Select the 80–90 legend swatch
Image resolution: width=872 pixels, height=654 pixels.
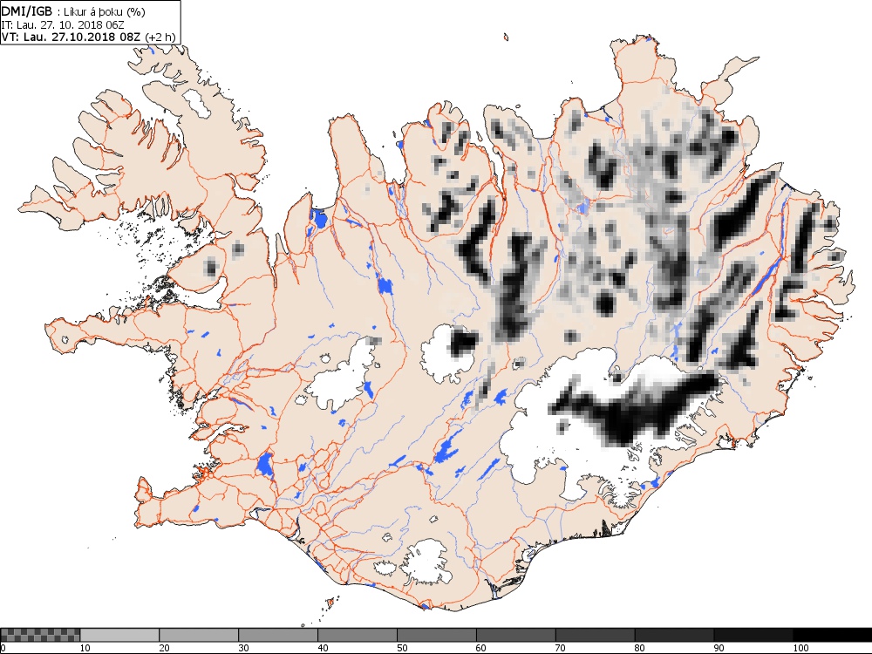click(x=674, y=635)
